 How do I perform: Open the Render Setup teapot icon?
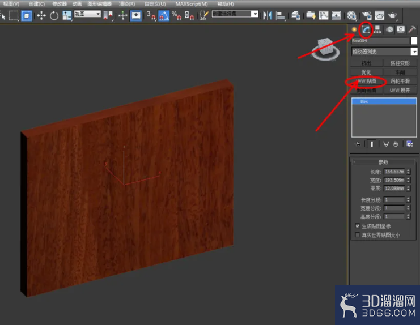pyautogui.click(x=367, y=15)
